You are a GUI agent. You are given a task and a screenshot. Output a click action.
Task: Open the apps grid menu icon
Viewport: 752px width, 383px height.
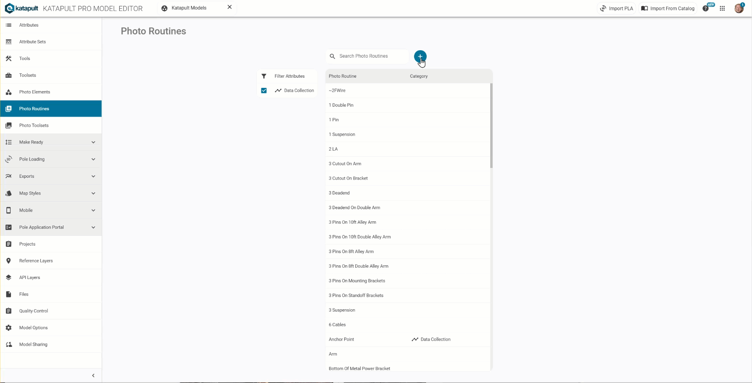[722, 8]
